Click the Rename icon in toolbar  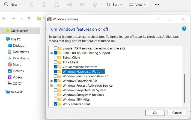(x=70, y=5)
